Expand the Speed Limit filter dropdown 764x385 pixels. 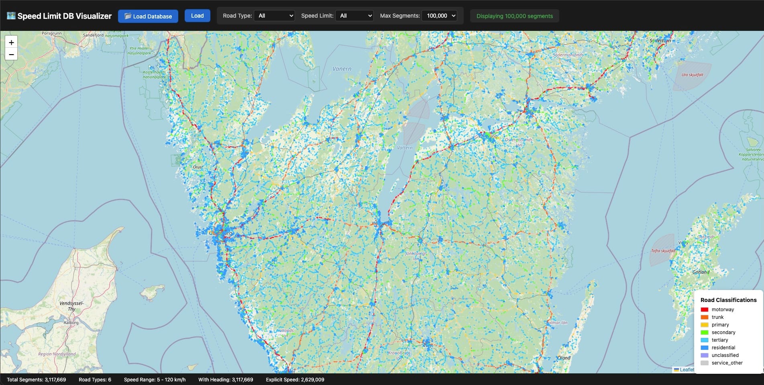[x=354, y=16]
